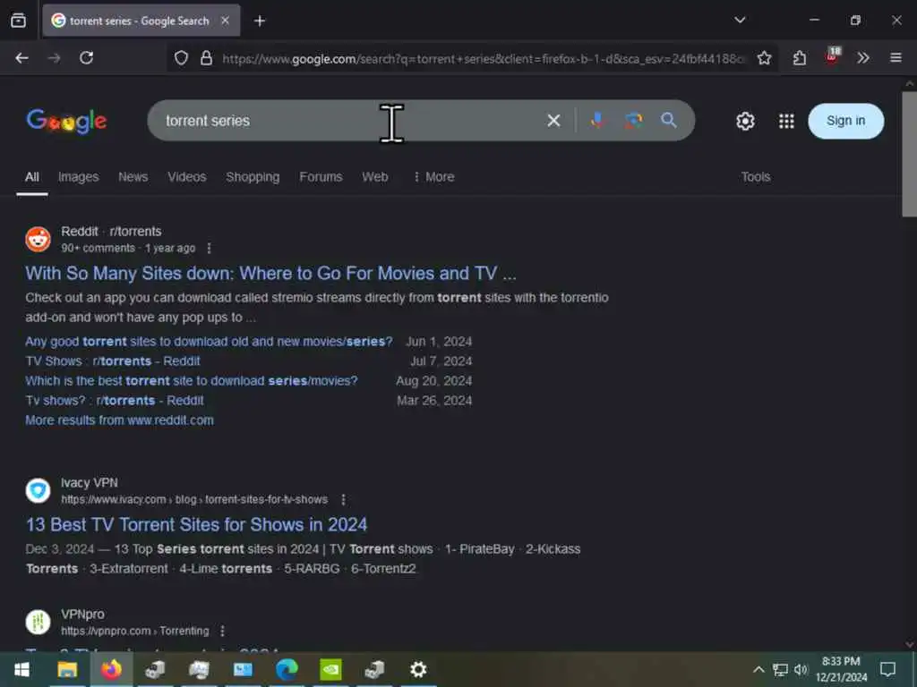
Task: Open Any good torrent sites sublink
Action: 209,342
